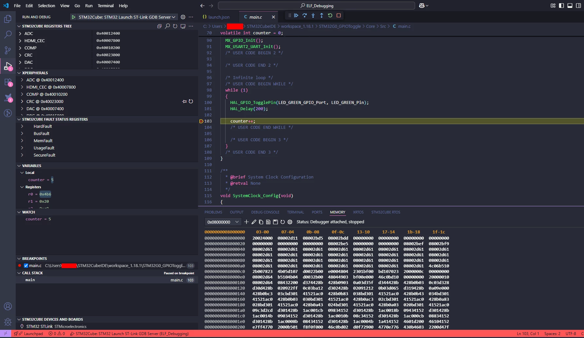This screenshot has height=338, width=584.
Task: Open launch.json via gear icon
Action: [x=183, y=17]
